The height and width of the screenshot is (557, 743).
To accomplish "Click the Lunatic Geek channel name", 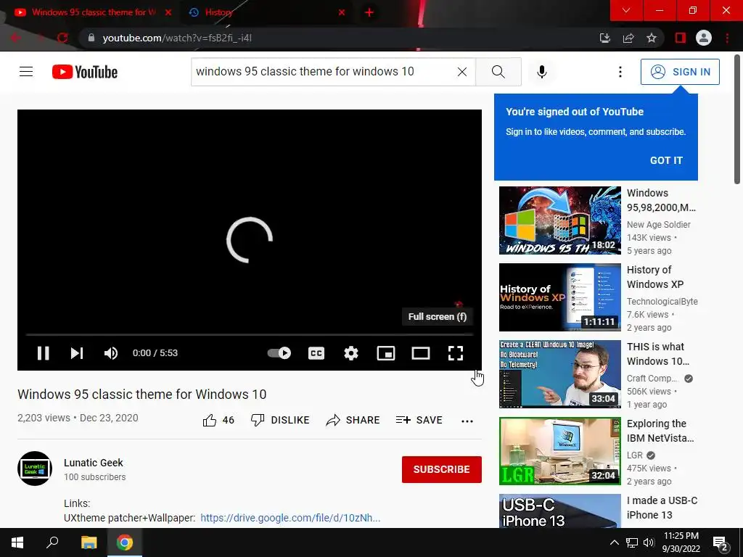I will pos(94,463).
